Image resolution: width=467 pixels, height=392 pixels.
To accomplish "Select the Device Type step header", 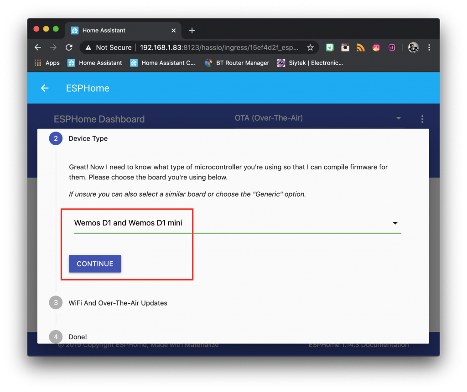I will 78,138.
